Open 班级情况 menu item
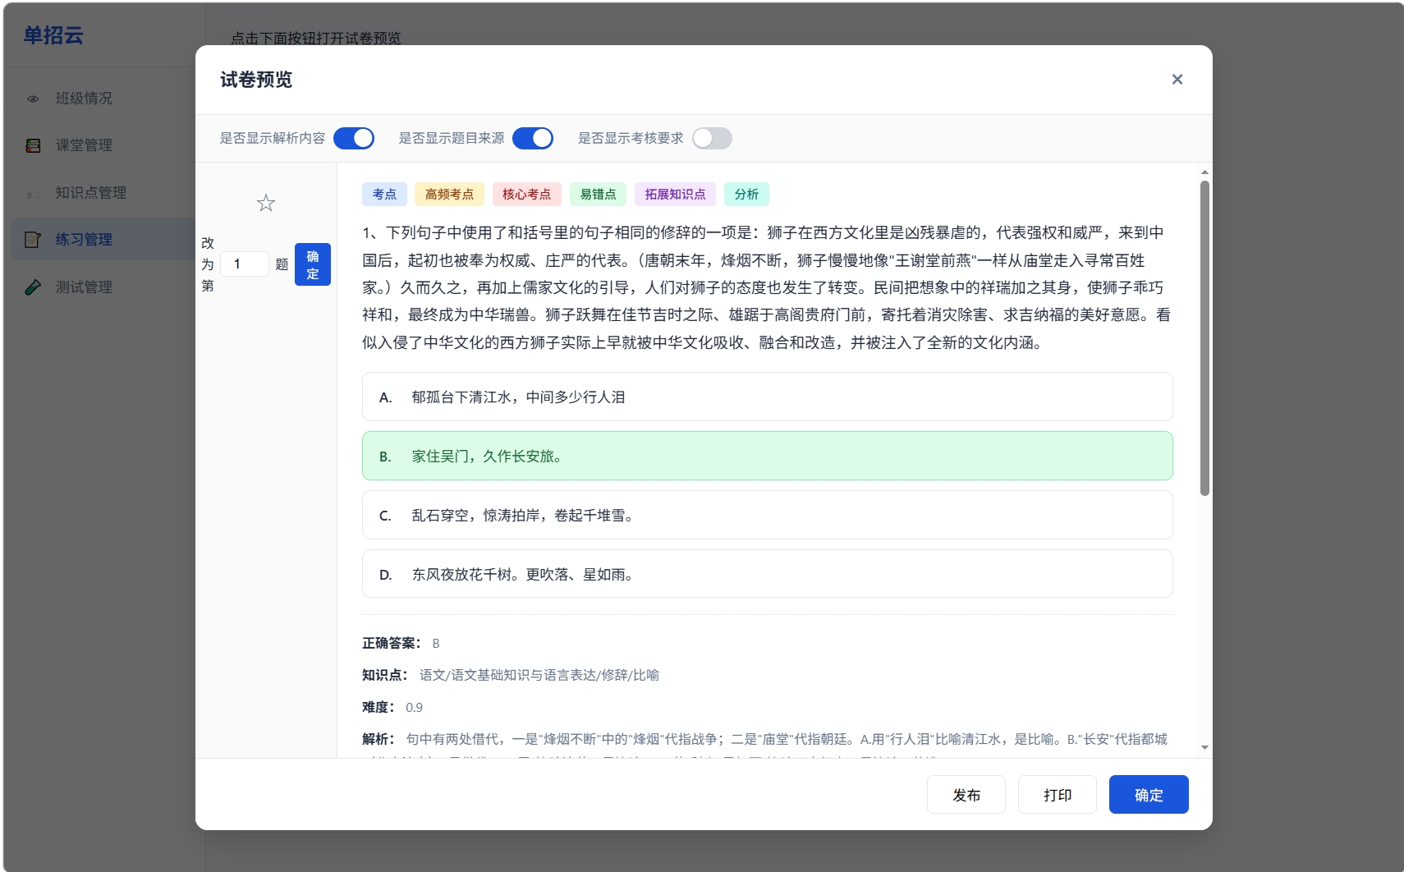Viewport: 1404px width, 872px height. tap(103, 99)
